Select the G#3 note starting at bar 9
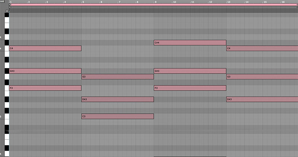Screen dimensions: 298x157 point(190,71)
